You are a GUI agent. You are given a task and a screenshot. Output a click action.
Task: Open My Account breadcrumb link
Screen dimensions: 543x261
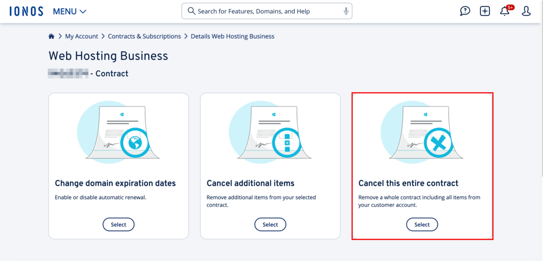tap(81, 37)
